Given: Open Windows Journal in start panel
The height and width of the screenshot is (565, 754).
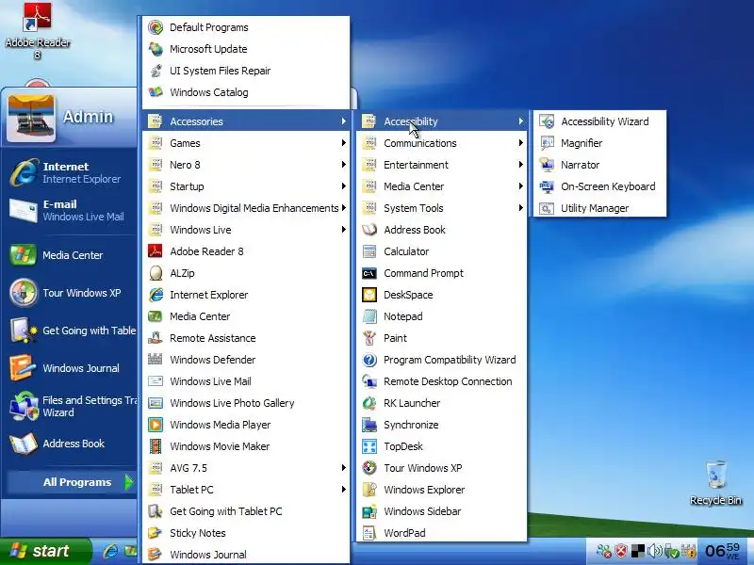Looking at the screenshot, I should 72,368.
